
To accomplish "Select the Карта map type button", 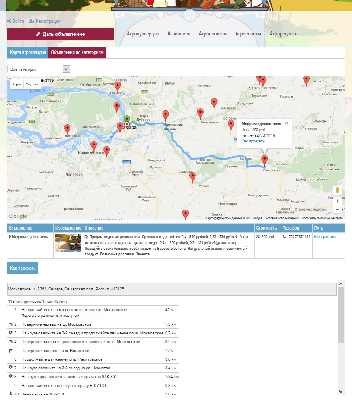I will click(16, 84).
